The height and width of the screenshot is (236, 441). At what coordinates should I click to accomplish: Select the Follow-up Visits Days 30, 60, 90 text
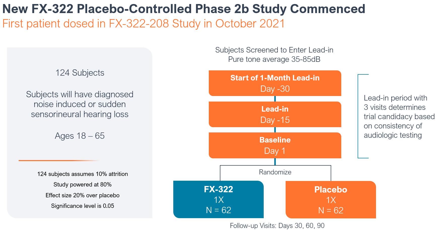tap(277, 226)
